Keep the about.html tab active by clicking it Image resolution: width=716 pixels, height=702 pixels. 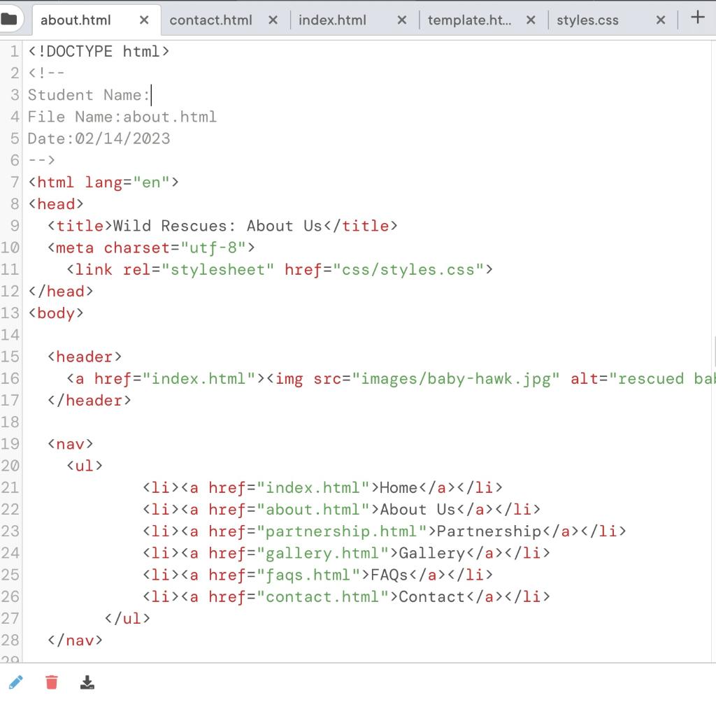tap(77, 20)
